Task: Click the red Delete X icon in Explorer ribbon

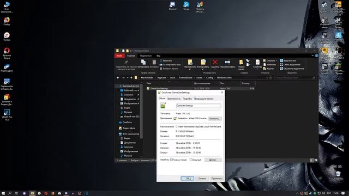Action: (x=215, y=62)
